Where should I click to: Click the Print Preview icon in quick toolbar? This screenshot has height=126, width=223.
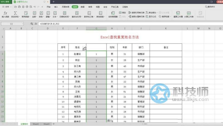coord(31,7)
